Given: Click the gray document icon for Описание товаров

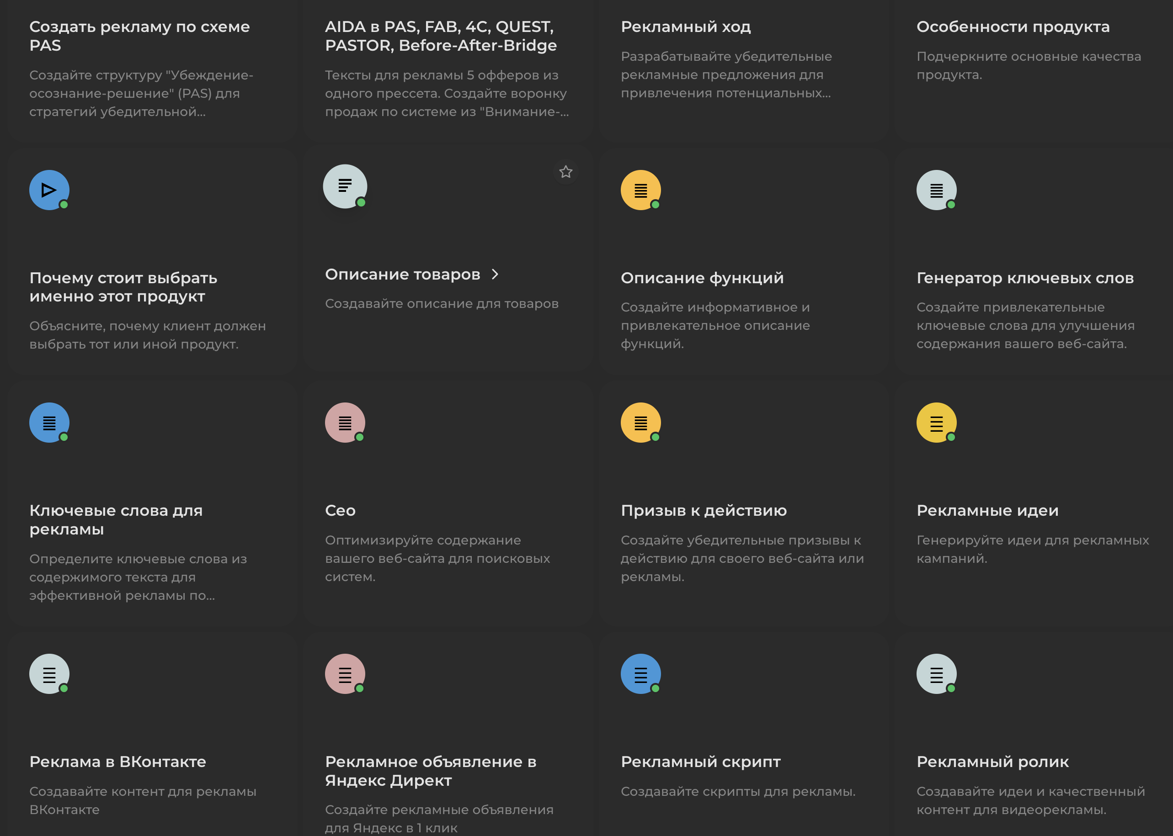Looking at the screenshot, I should (345, 186).
